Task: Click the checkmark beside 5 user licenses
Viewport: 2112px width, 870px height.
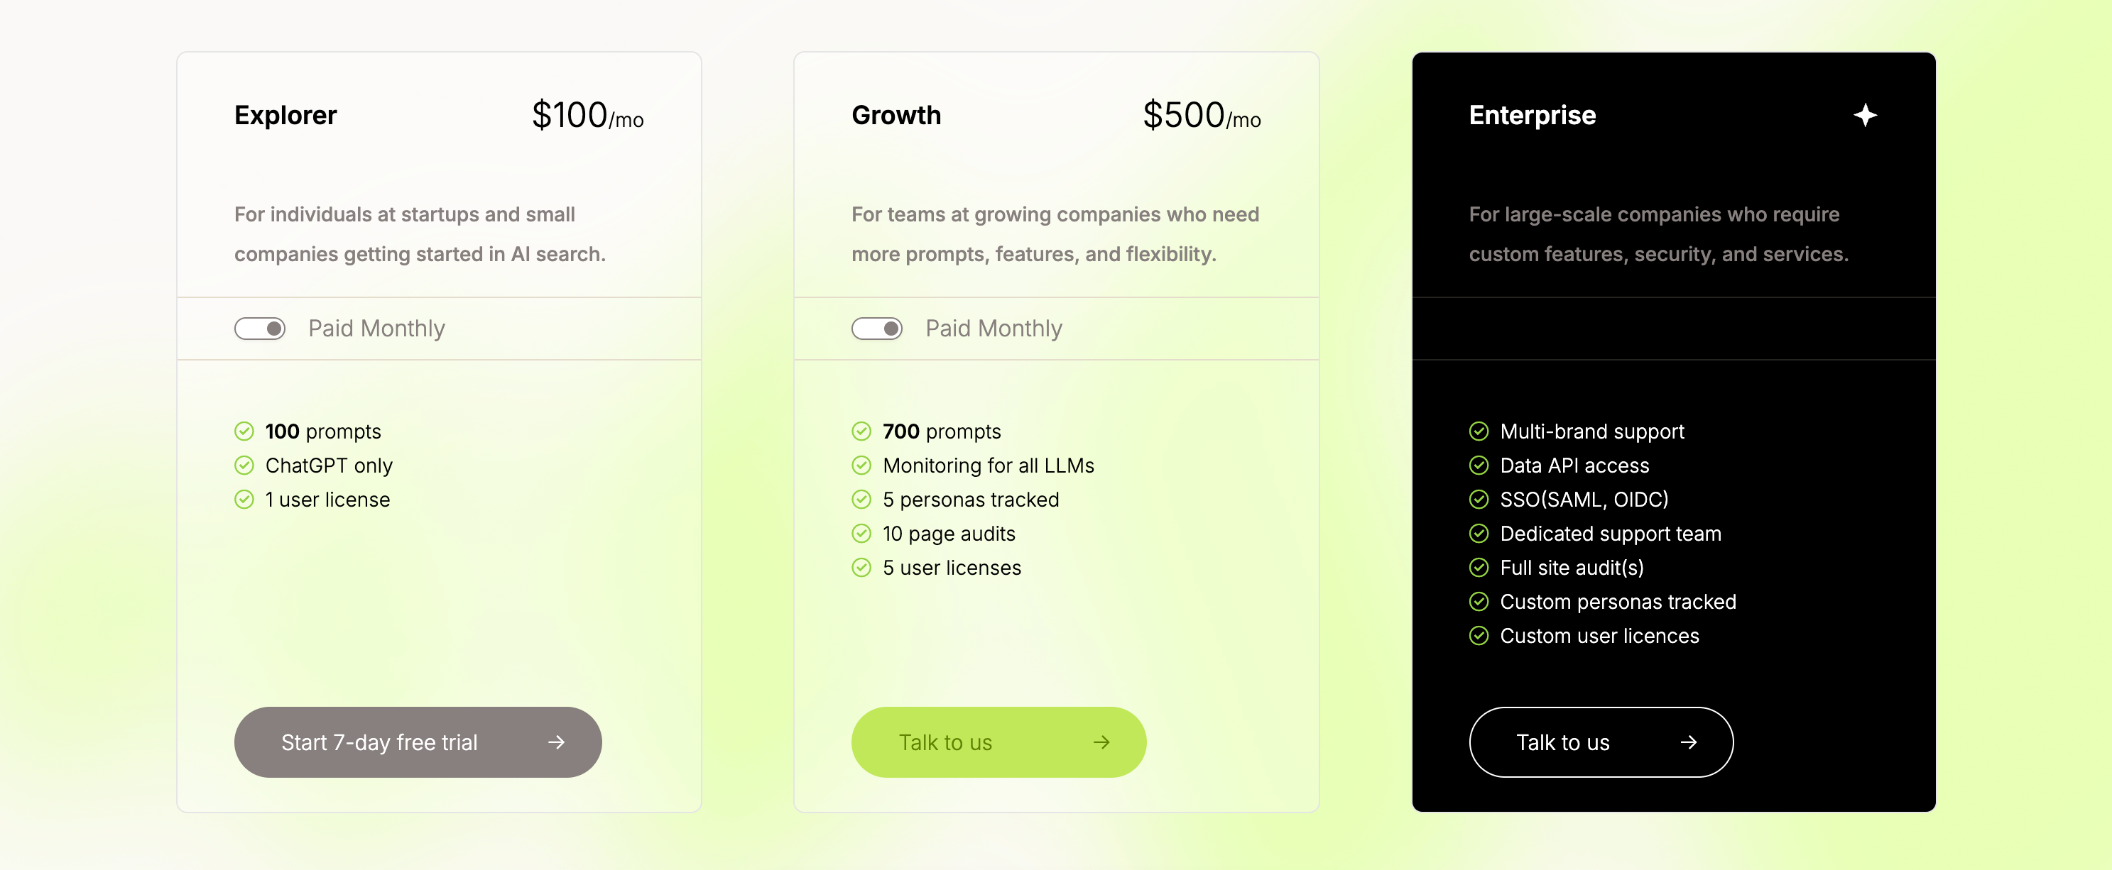Action: coord(861,567)
